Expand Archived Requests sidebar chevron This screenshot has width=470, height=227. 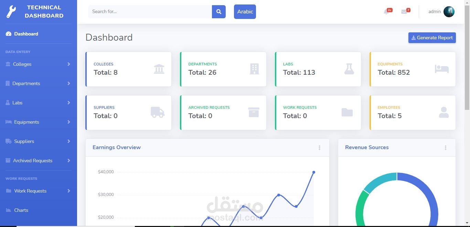click(x=69, y=161)
